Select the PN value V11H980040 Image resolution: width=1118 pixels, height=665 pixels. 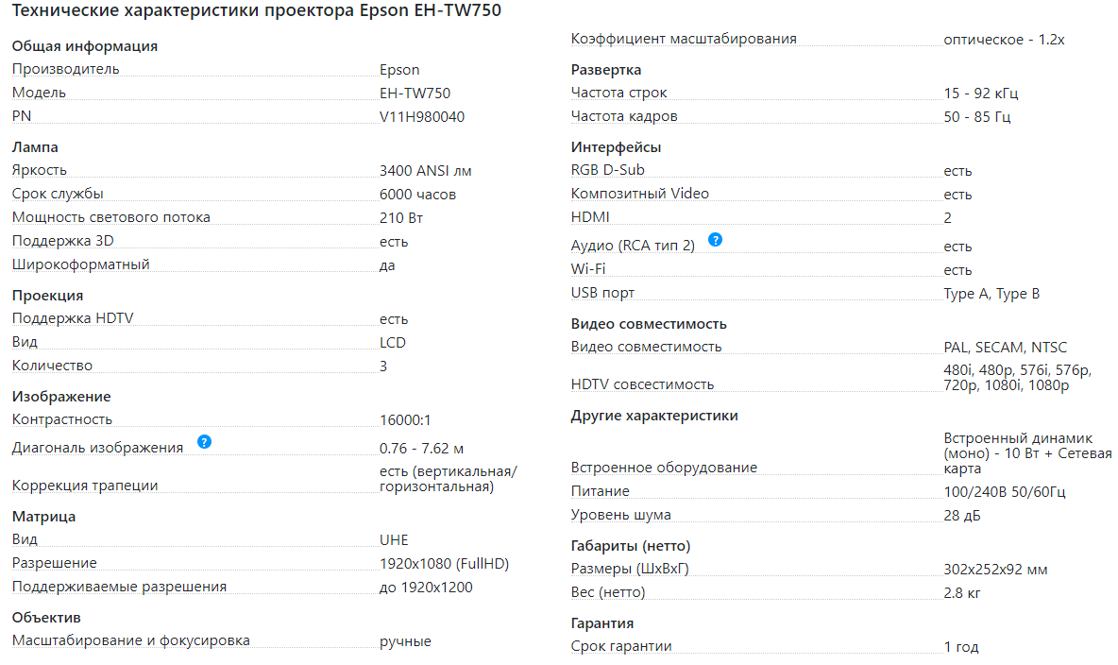421,116
